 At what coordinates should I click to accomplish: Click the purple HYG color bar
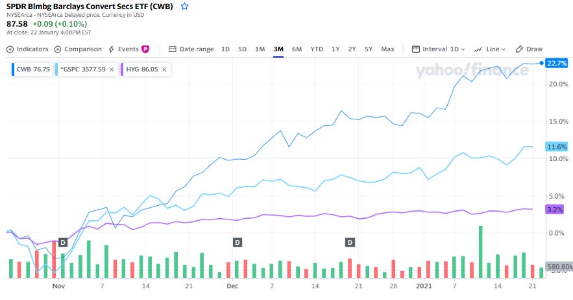(x=122, y=69)
